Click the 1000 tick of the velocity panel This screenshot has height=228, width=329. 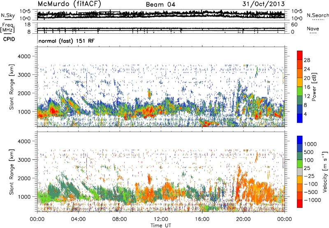pyautogui.click(x=24, y=197)
